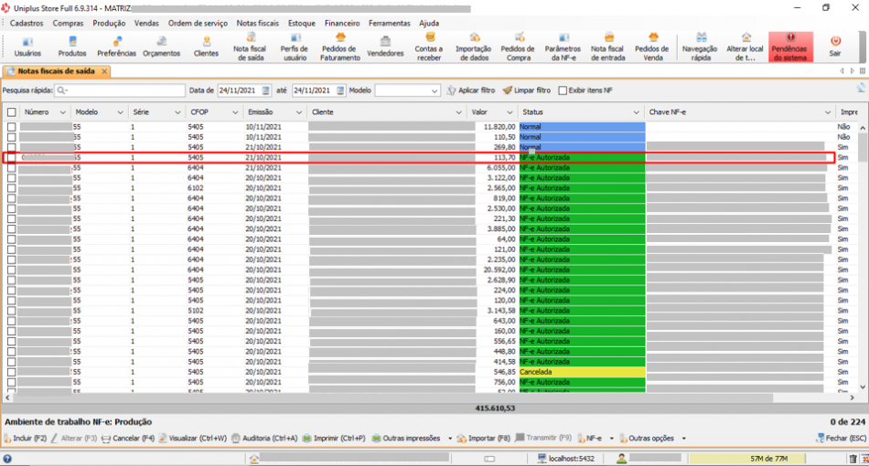Image resolution: width=869 pixels, height=466 pixels.
Task: Check the row with value 11.820,00
Action: pos(11,127)
